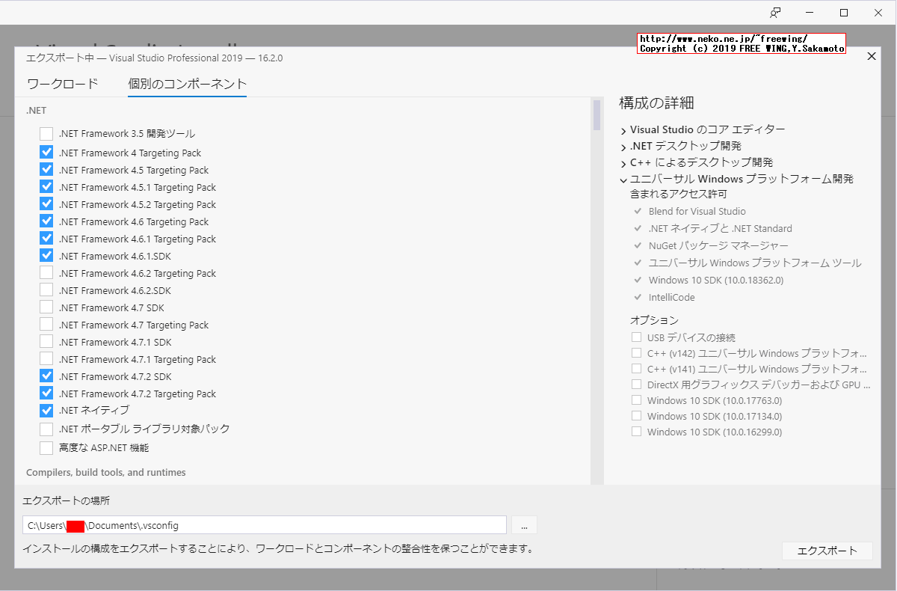The width and height of the screenshot is (897, 591).
Task: Disable the .NET ネイティブ component
Action: tap(46, 411)
